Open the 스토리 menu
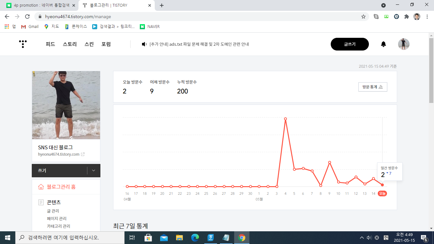The width and height of the screenshot is (434, 244). (x=70, y=44)
